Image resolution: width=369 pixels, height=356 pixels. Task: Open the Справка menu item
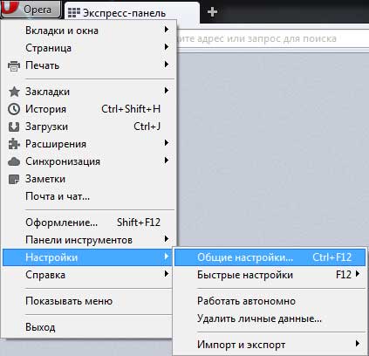pyautogui.click(x=87, y=275)
